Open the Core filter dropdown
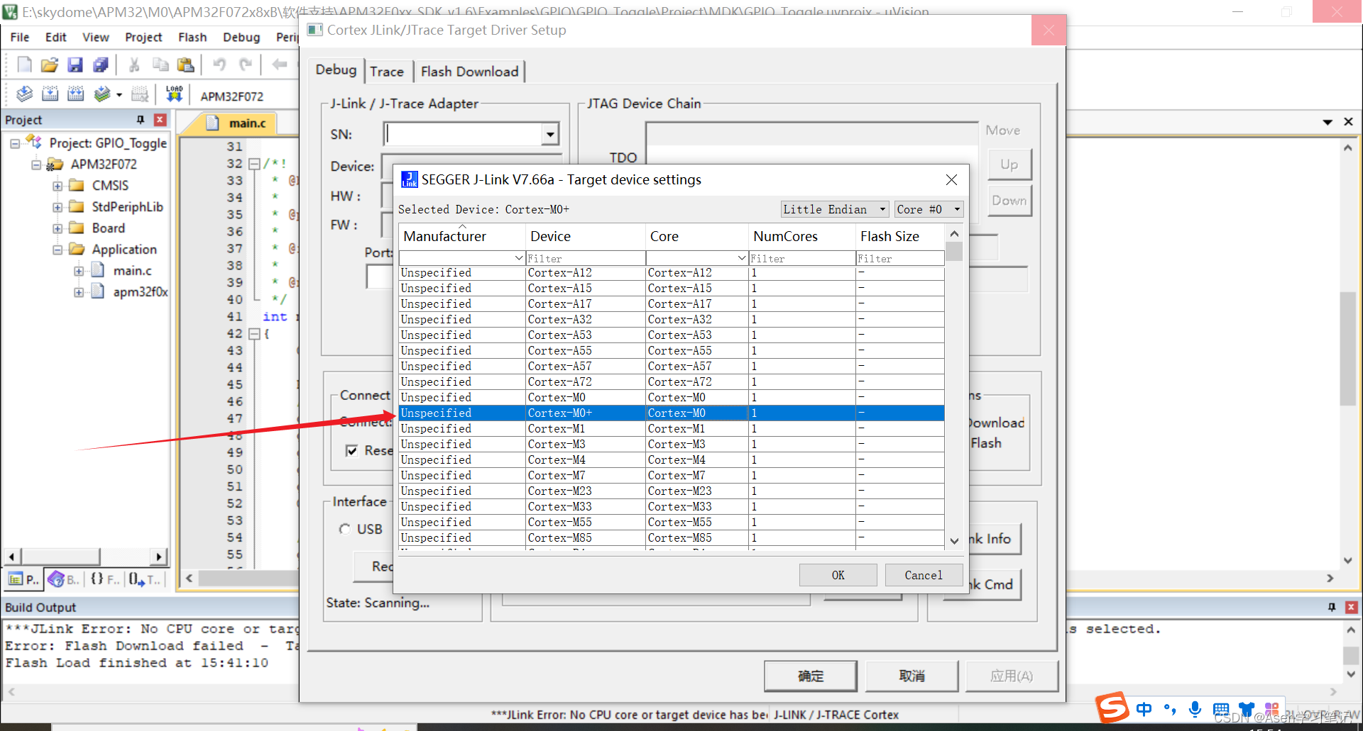The width and height of the screenshot is (1363, 731). point(742,258)
